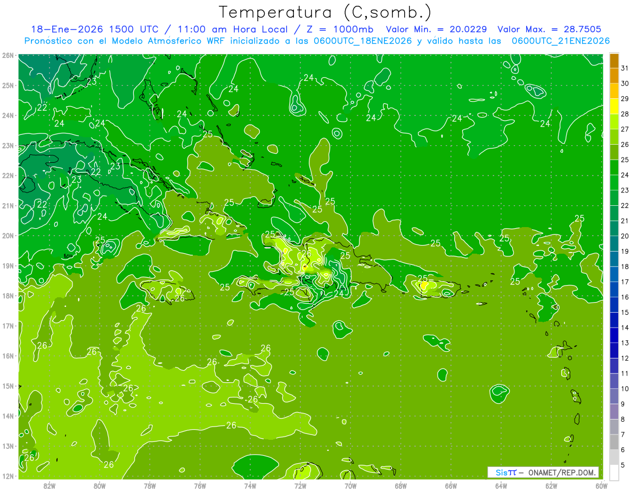
Task: Pick the teal legend swatch between 19 and 20
Action: coord(614,244)
